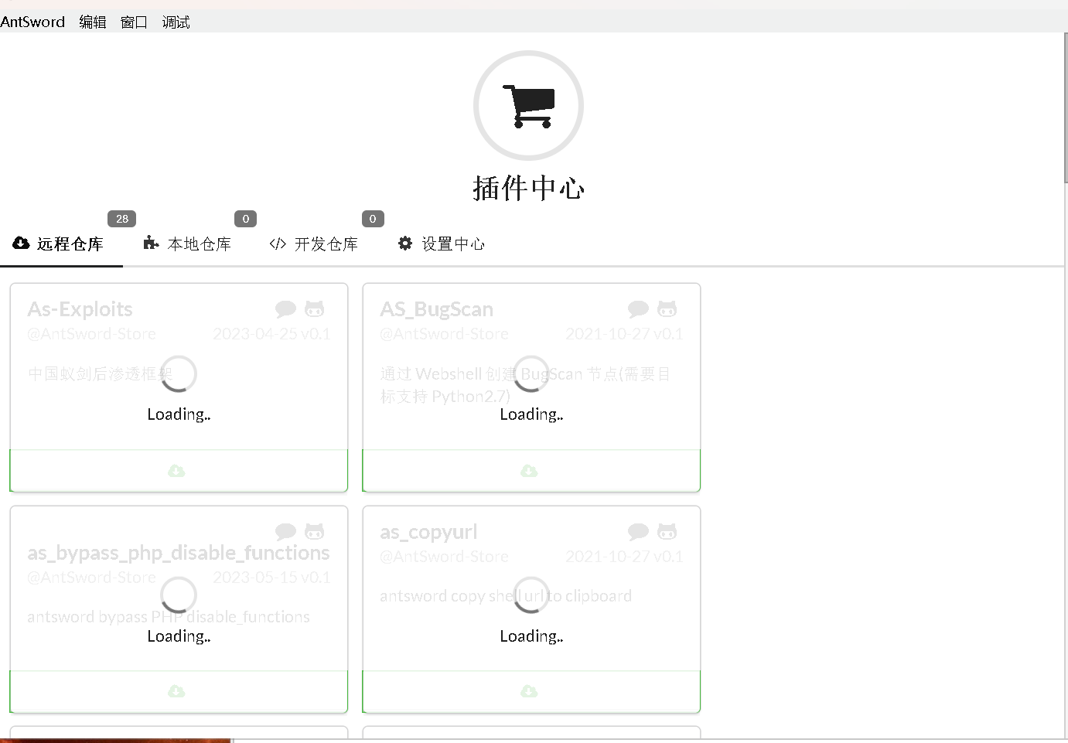Open the 窗口 menu
The width and height of the screenshot is (1068, 743).
pos(133,22)
